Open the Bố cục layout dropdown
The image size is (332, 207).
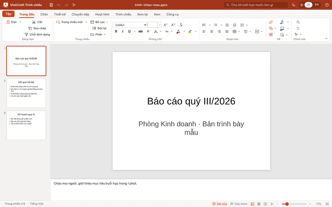pos(100,22)
